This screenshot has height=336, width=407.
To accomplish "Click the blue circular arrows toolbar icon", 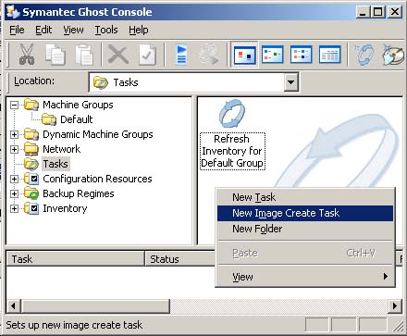I will 365,55.
